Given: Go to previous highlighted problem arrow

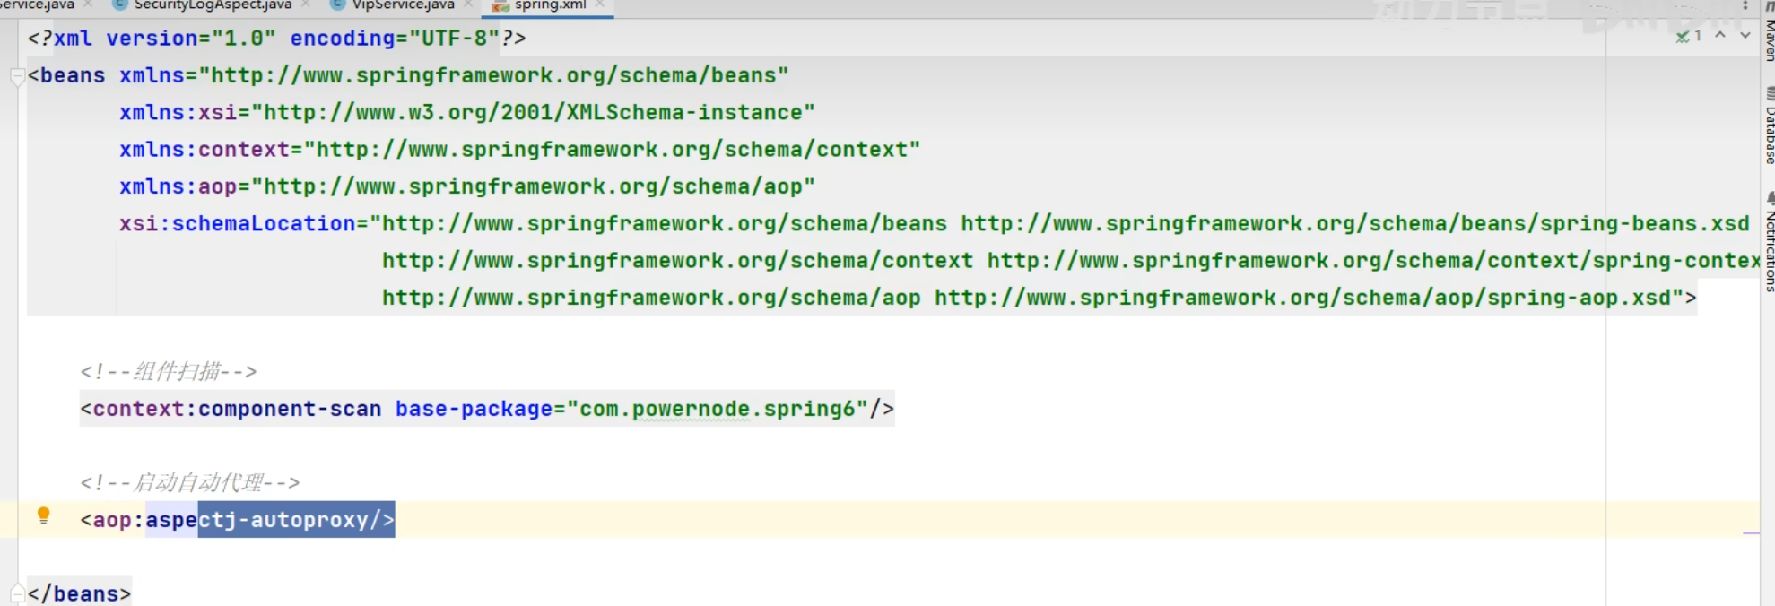Looking at the screenshot, I should pos(1720,36).
